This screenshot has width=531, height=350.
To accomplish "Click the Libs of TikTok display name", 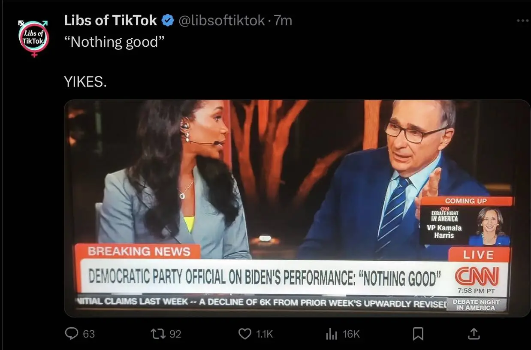I will pos(111,21).
